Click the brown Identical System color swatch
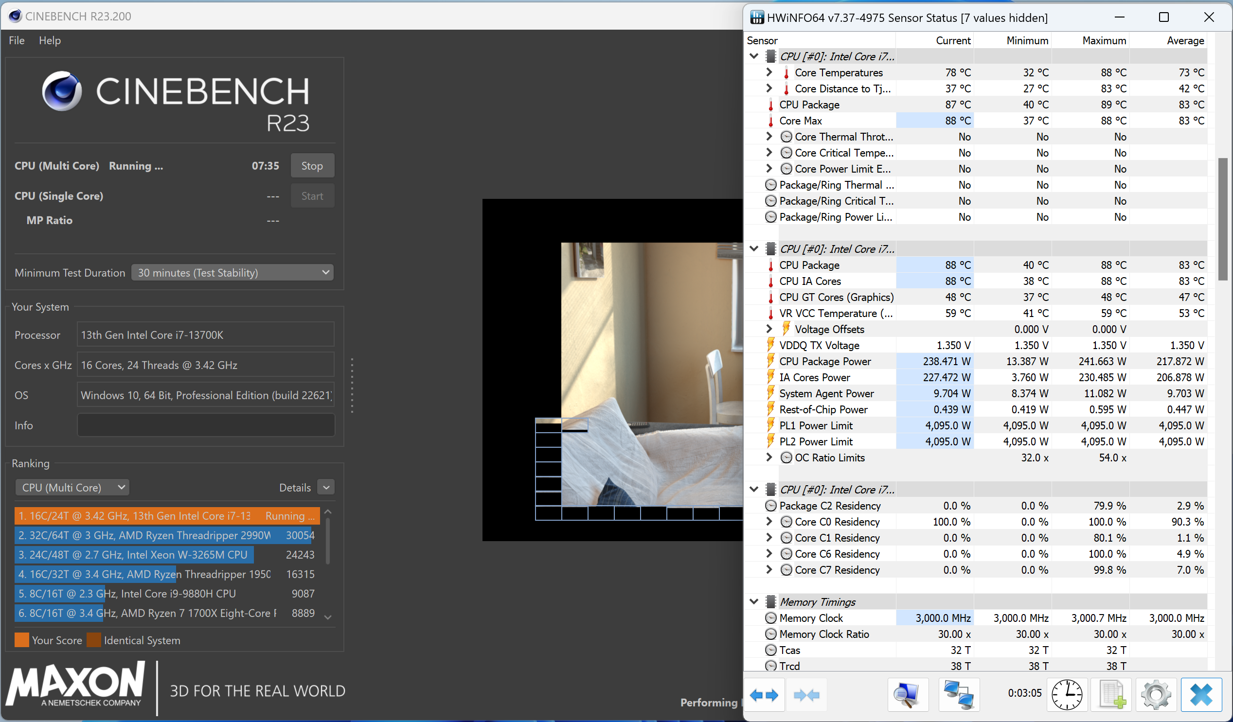Image resolution: width=1233 pixels, height=722 pixels. [x=93, y=640]
